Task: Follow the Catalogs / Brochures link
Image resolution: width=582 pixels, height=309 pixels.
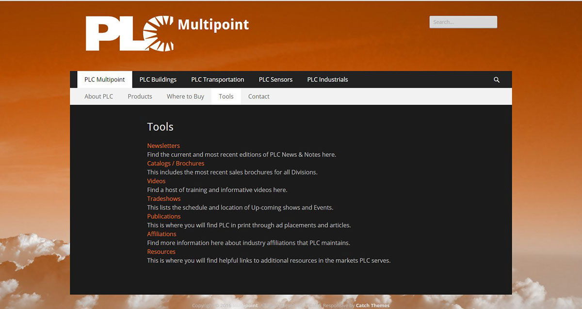Action: click(x=176, y=163)
